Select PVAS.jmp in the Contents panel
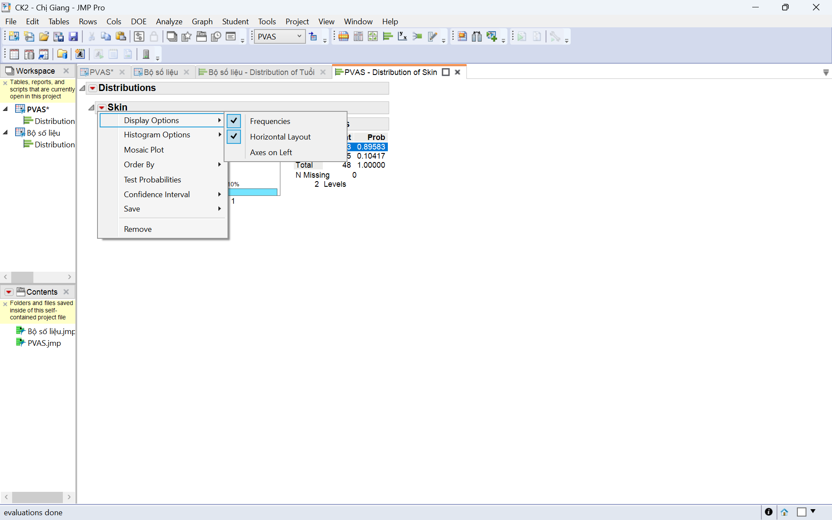The height and width of the screenshot is (520, 832). pyautogui.click(x=43, y=343)
